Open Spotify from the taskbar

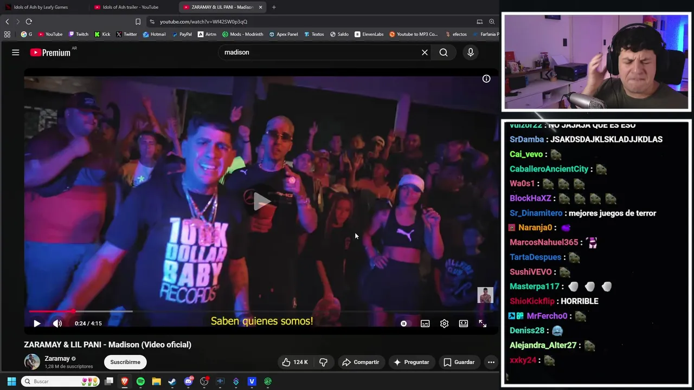140,381
